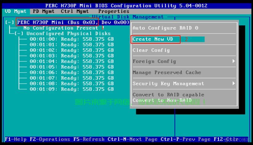The image size is (253, 145).
Task: Select physical disk 00:01:00
Action: coord(71,39)
